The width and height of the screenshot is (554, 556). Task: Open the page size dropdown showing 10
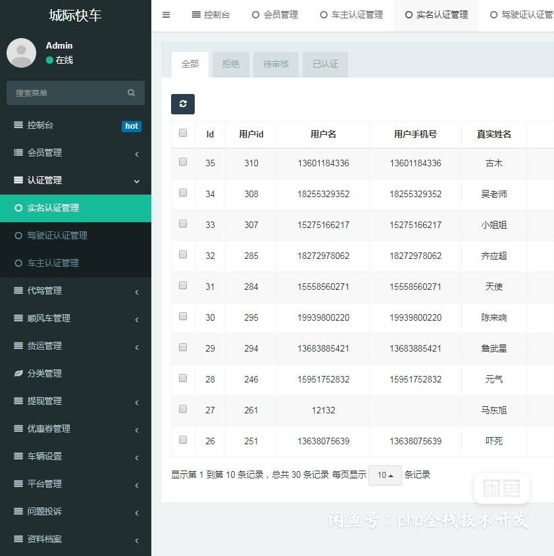coord(385,475)
